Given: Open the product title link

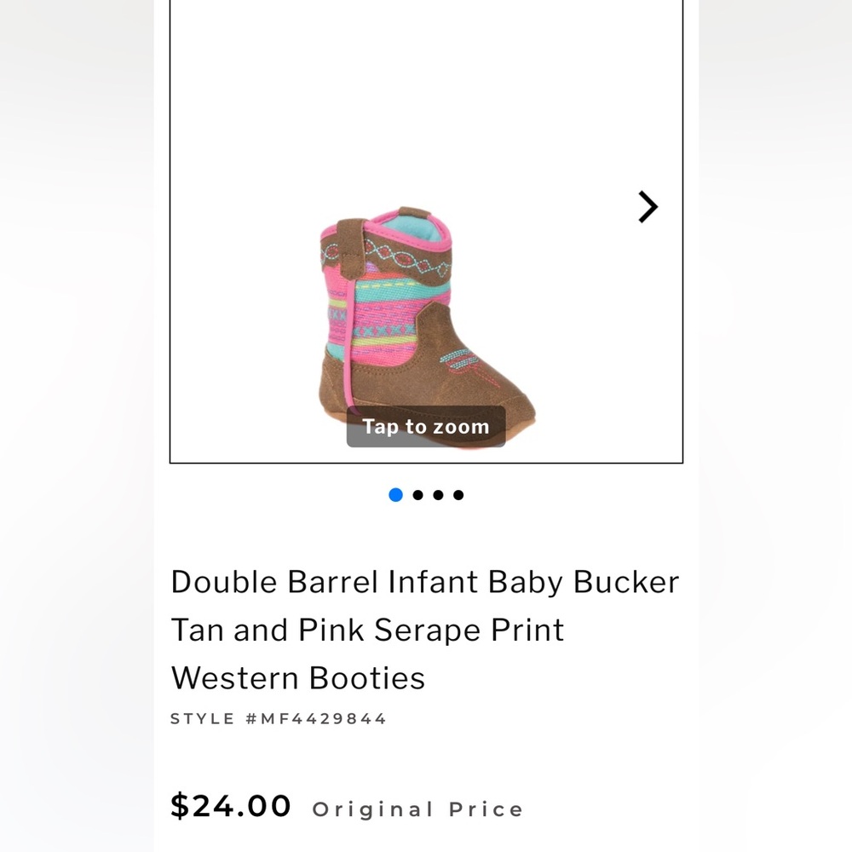Looking at the screenshot, I should point(425,630).
